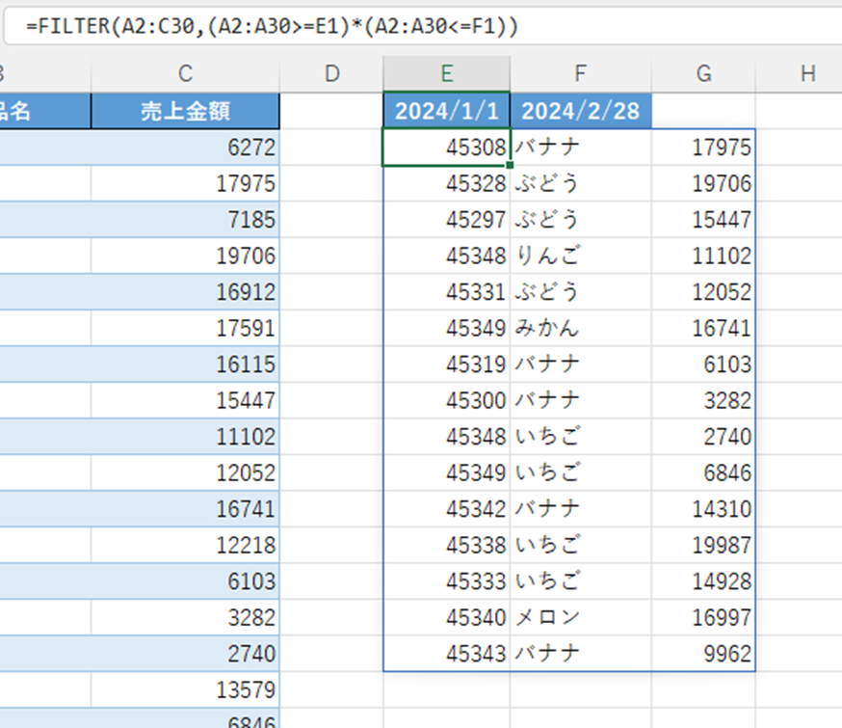This screenshot has height=728, width=842.
Task: Select cell 45297 in column E
Action: 446,220
